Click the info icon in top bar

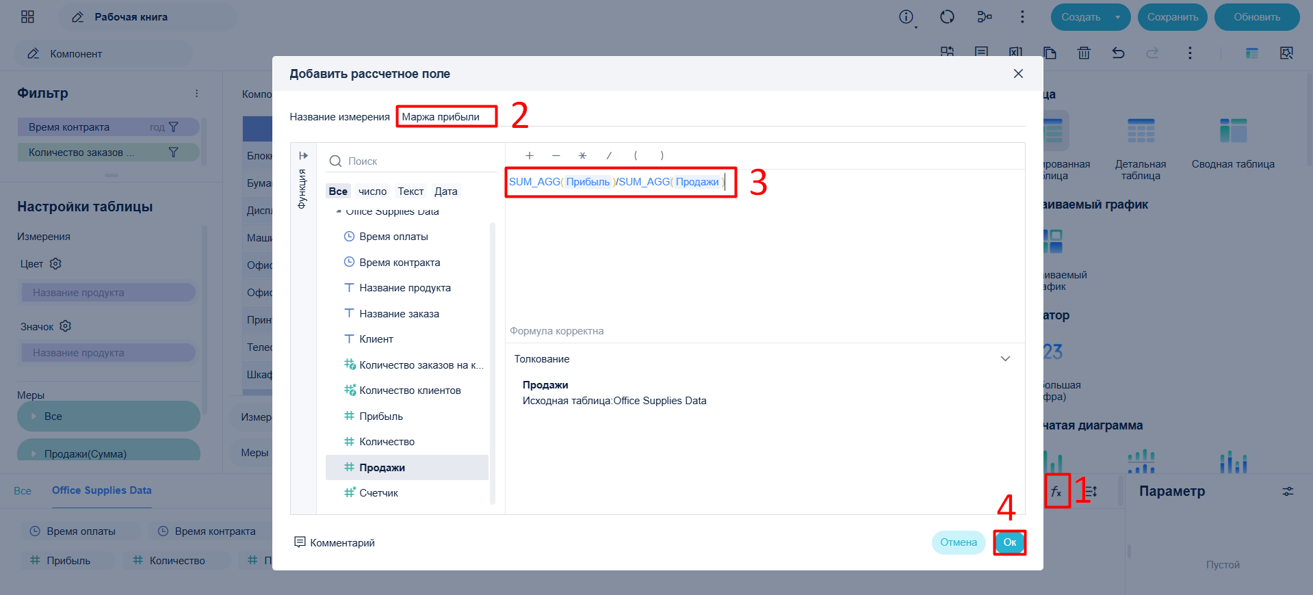(906, 17)
